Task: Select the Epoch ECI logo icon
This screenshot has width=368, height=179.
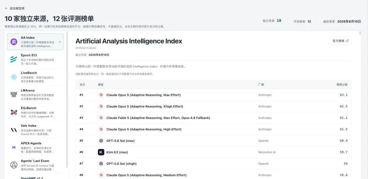Action: tap(14, 59)
